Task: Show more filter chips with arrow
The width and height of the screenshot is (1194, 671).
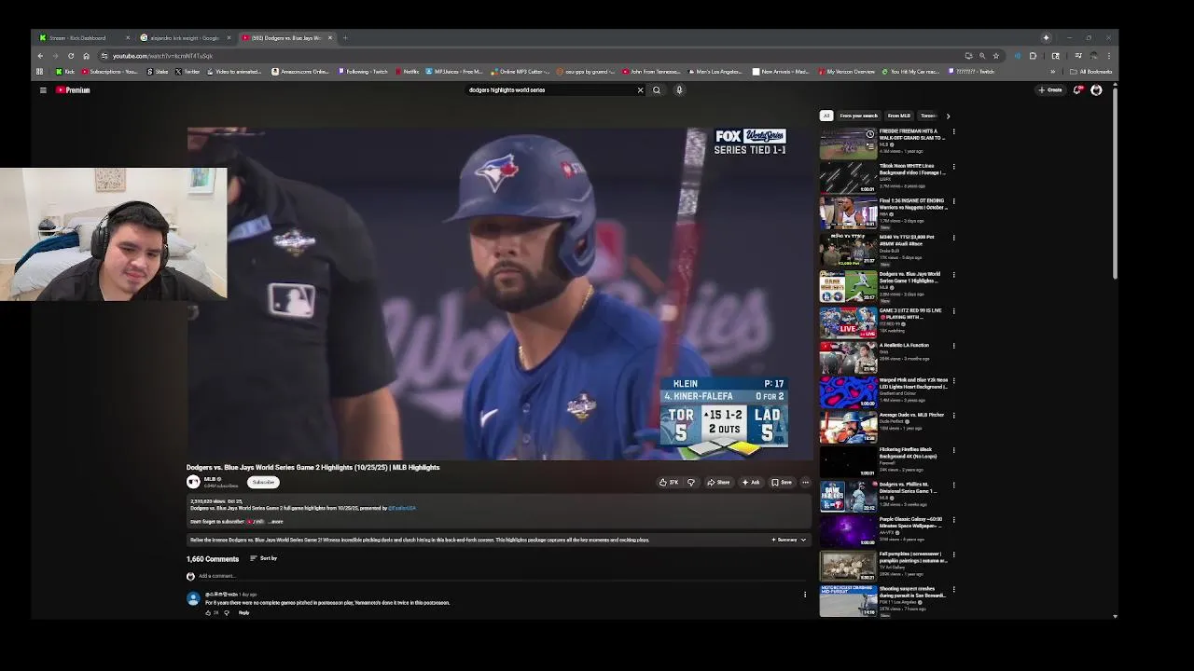Action: 948,116
